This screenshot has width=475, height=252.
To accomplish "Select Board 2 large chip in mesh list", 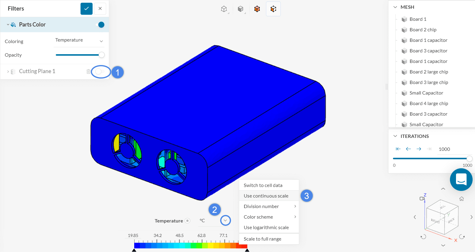I will 429,72.
